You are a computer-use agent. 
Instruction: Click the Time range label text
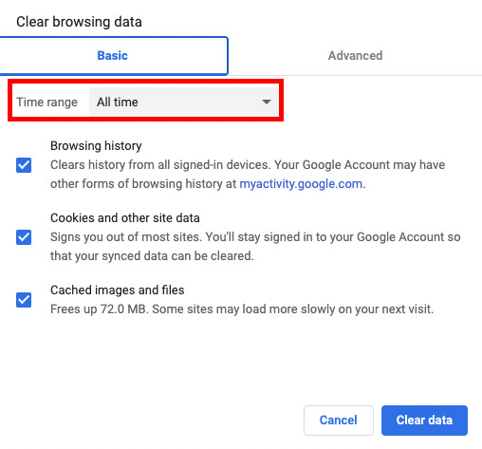(x=46, y=103)
